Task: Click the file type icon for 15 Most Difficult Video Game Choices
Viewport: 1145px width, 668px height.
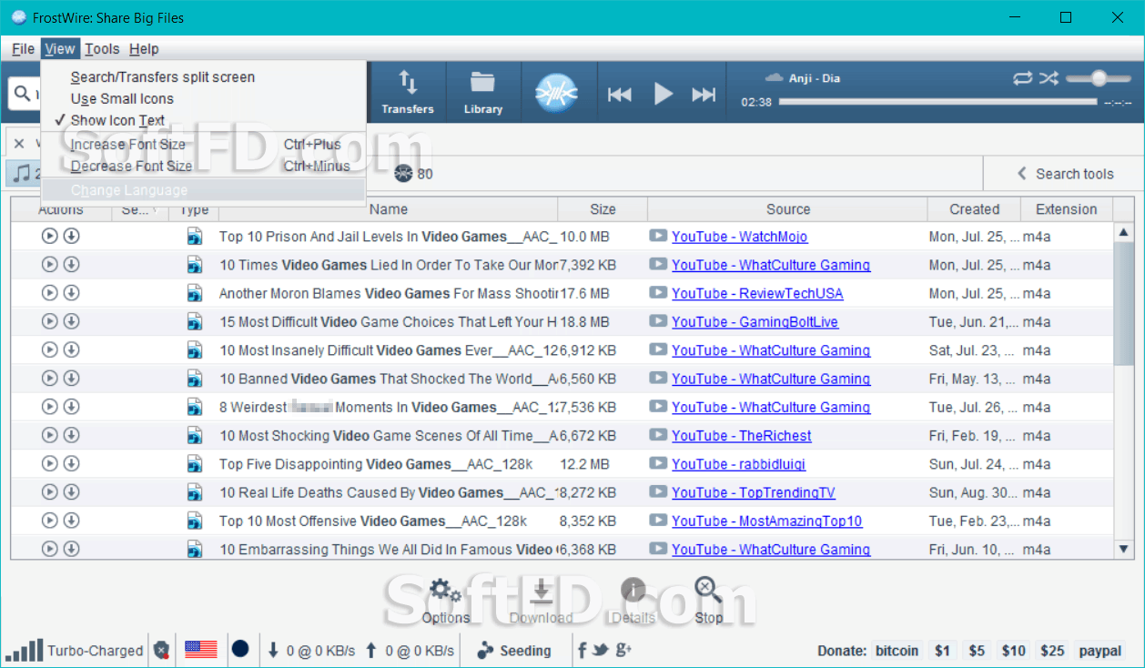Action: (x=195, y=322)
